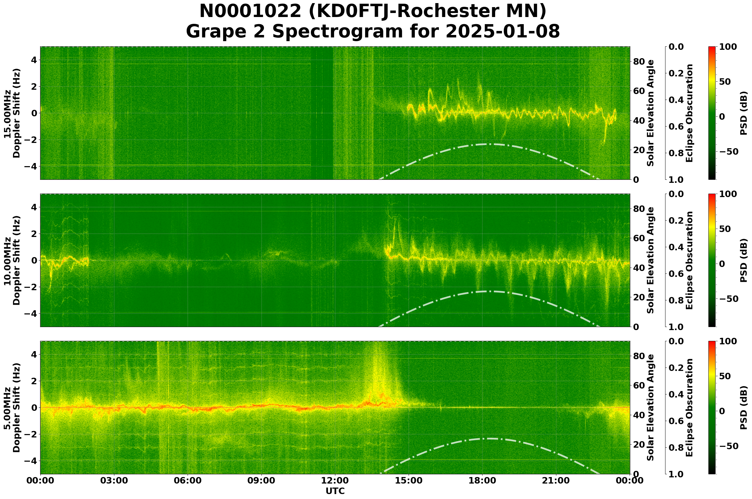Click the bottom panel 'PSD (dB)' colorbar label
752x499 pixels.
point(743,408)
